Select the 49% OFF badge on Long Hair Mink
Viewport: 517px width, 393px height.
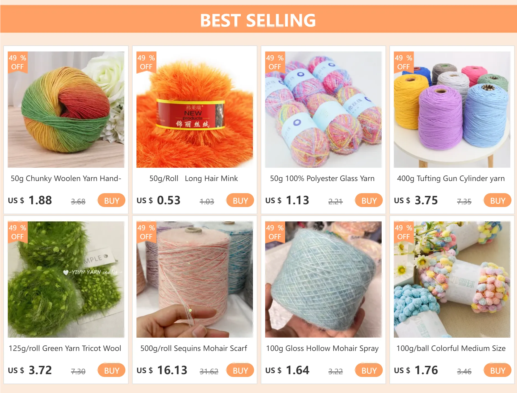tap(146, 62)
